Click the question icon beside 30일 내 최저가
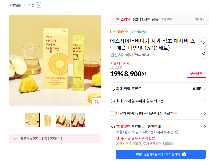This screenshot has width=209, height=161. tap(132, 63)
